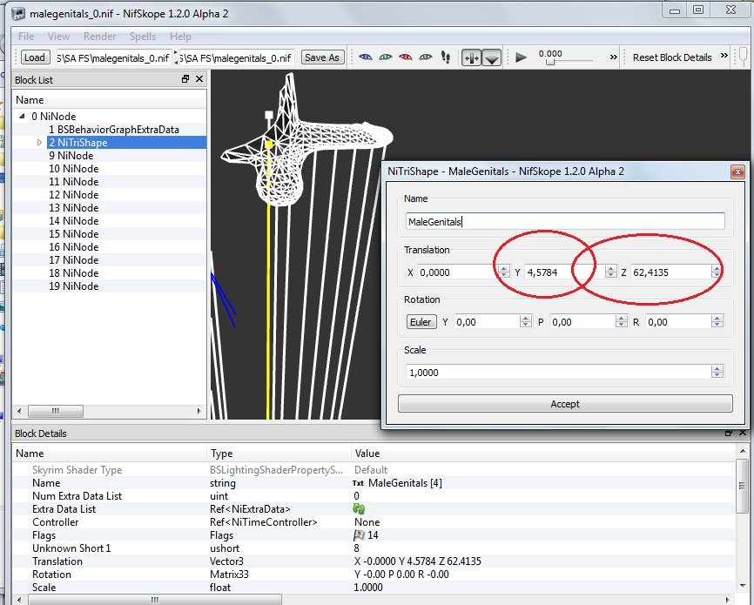Select the 16 NiNode block
754x605 pixels.
74,246
